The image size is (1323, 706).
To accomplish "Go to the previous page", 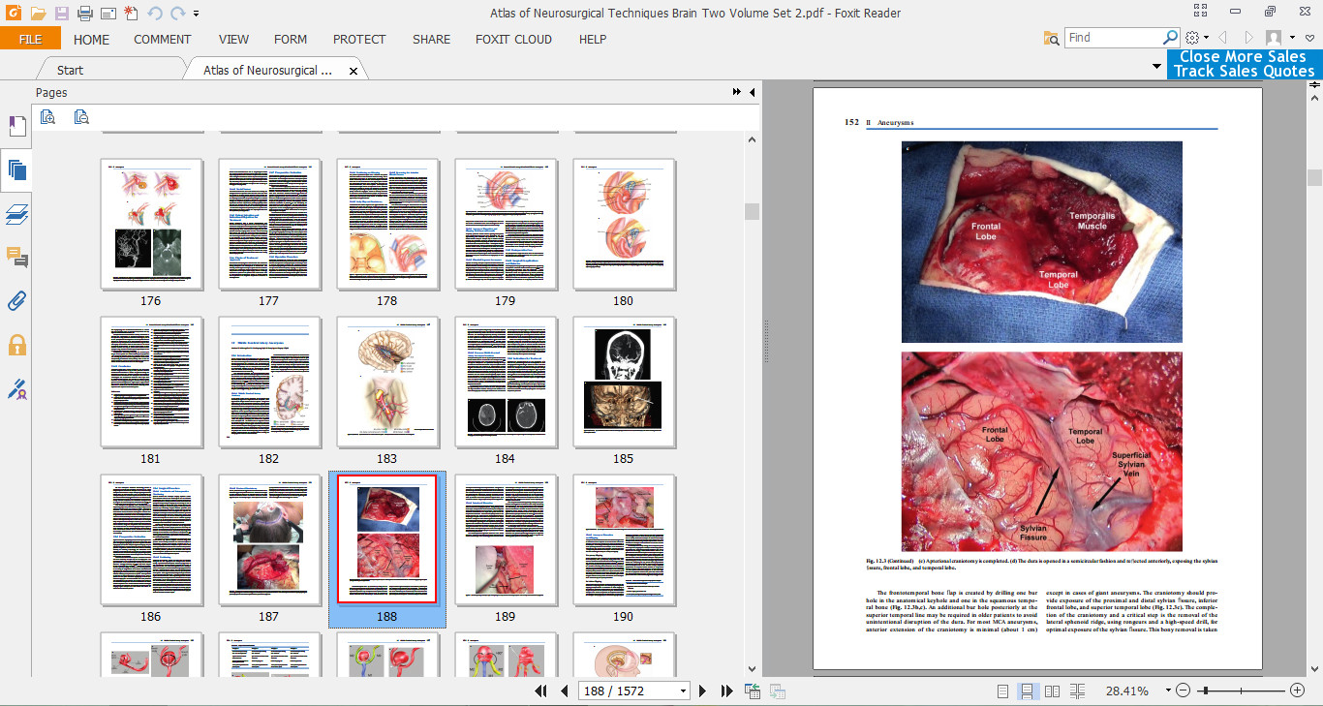I will click(x=563, y=691).
